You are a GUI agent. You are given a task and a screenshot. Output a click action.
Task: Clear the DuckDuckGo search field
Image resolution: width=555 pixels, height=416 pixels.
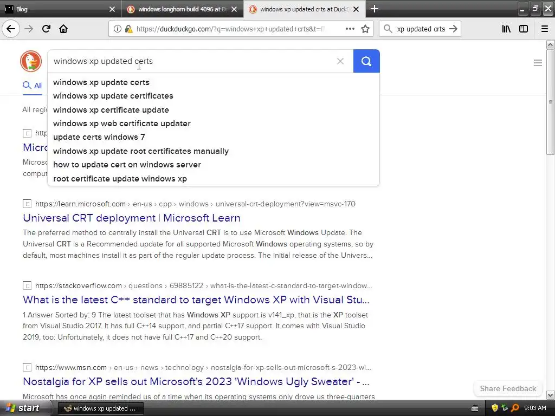340,61
